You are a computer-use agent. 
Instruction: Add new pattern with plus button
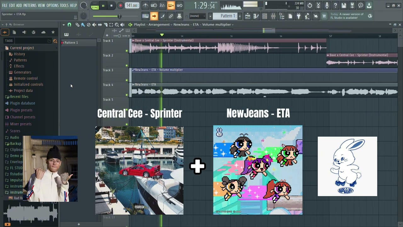(x=240, y=16)
